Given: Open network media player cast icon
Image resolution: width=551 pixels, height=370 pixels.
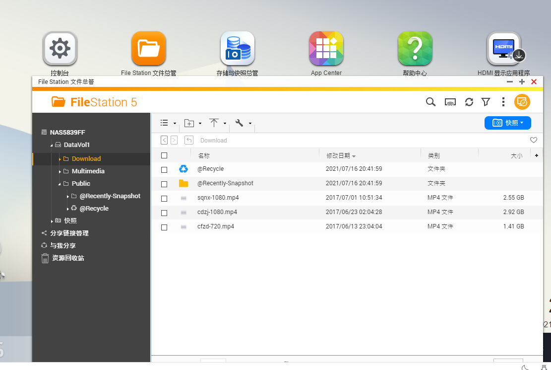Looking at the screenshot, I should coord(450,102).
